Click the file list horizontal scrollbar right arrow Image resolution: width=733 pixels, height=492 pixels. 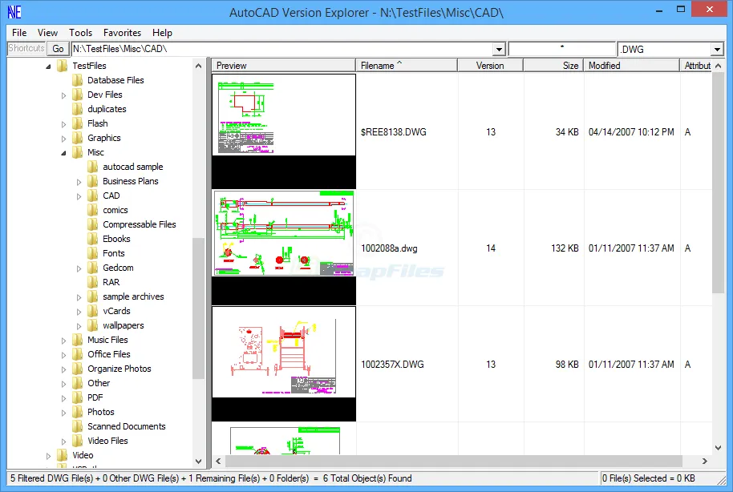705,462
